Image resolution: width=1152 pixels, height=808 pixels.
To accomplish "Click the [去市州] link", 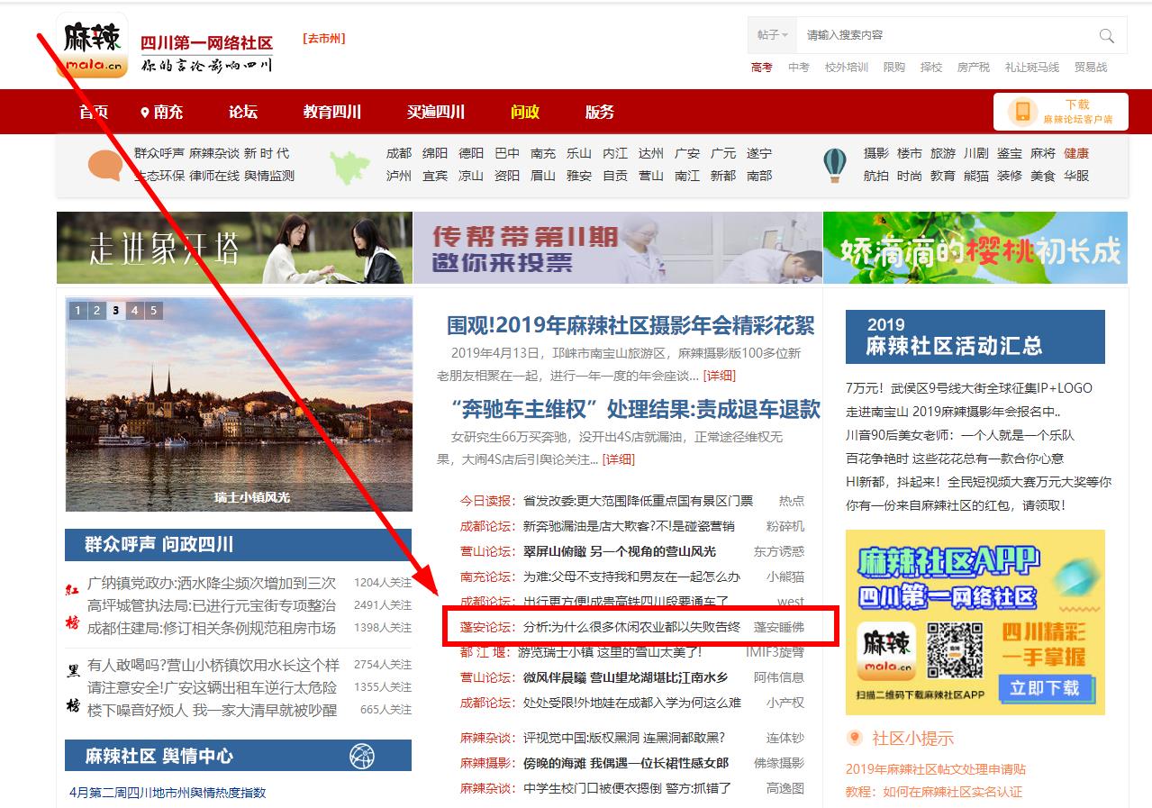I will coord(324,39).
